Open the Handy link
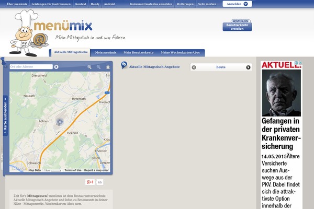Viewport: 314px width, 209px height. pos(95,4)
